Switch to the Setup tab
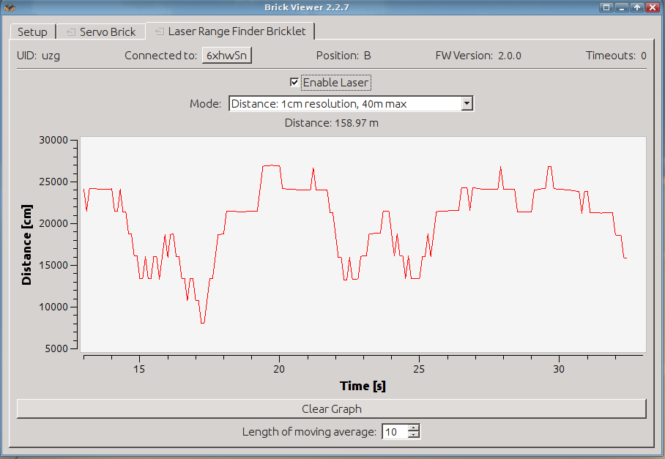665x459 pixels. [x=32, y=31]
